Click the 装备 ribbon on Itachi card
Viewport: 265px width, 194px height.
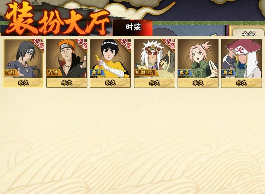38,44
